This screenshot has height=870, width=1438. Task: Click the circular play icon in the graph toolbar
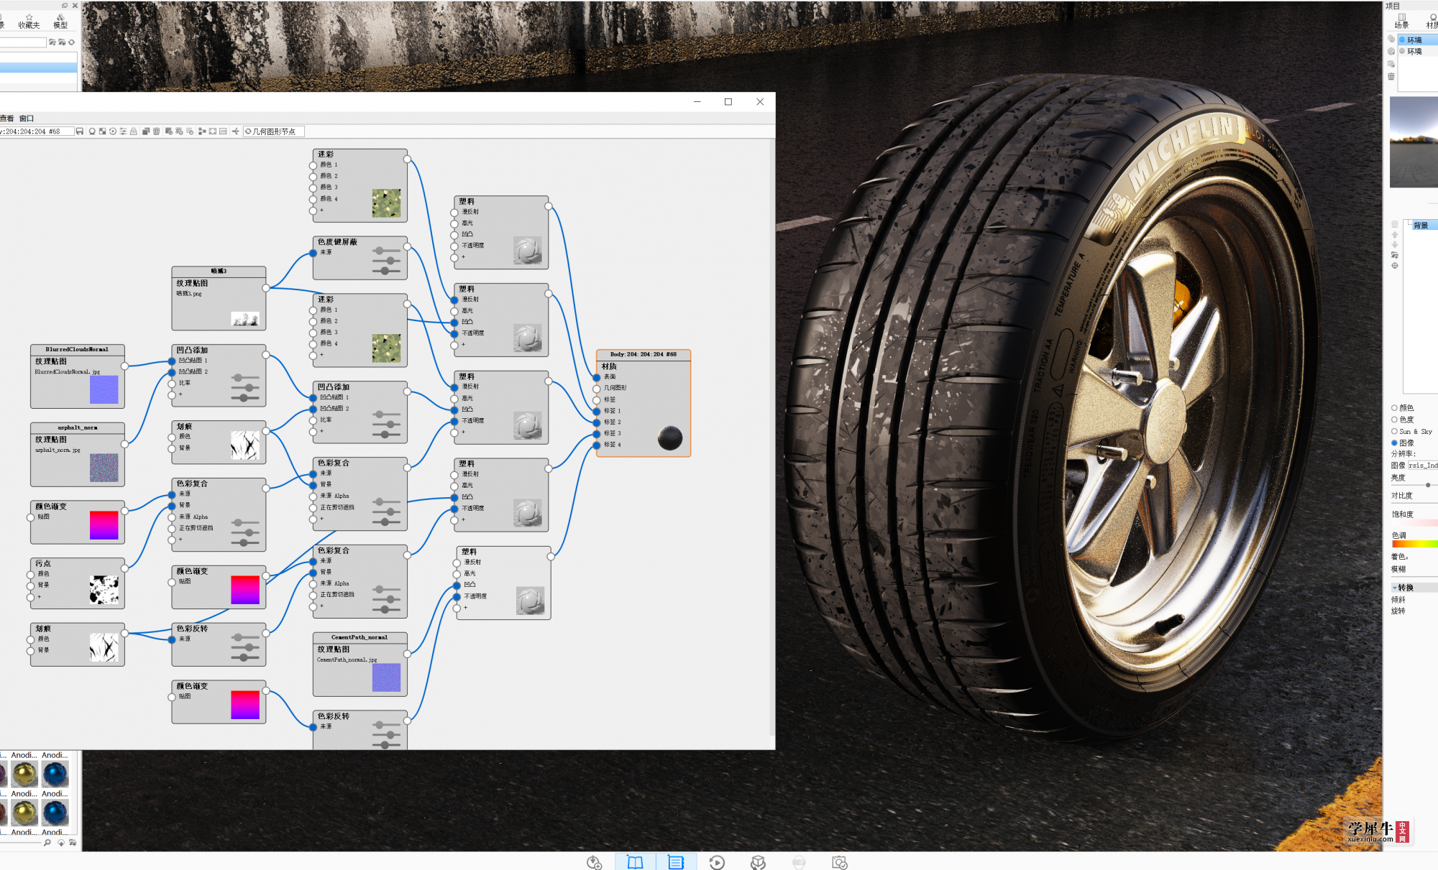pos(113,131)
